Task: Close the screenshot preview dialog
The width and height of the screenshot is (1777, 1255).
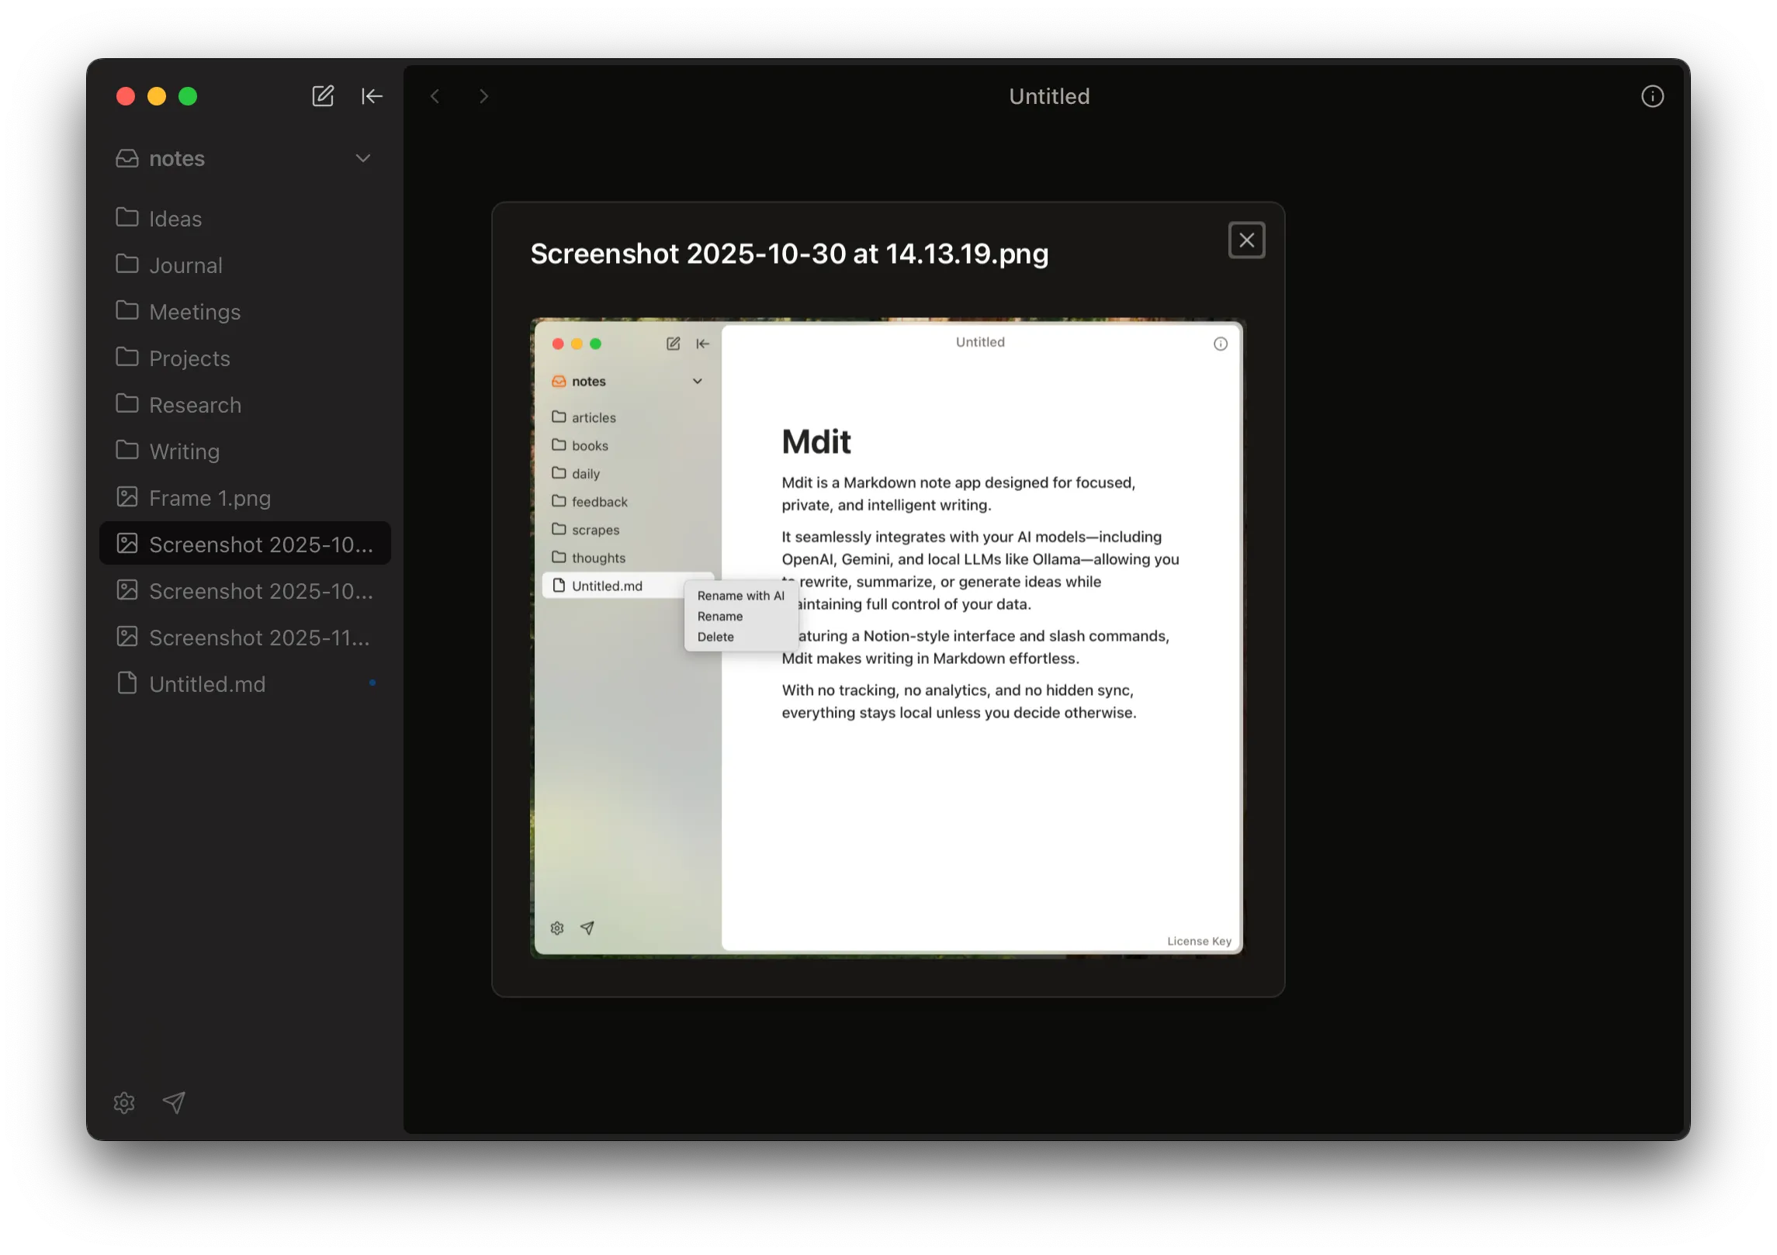Action: [x=1246, y=240]
